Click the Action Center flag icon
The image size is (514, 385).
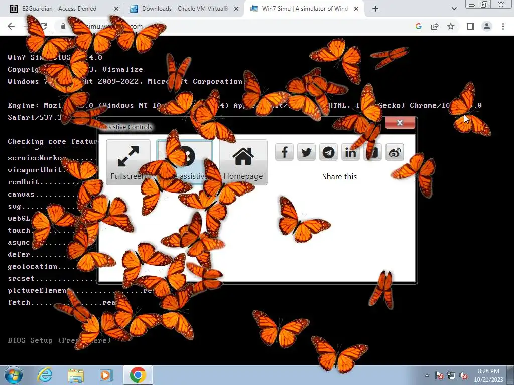tap(439, 375)
